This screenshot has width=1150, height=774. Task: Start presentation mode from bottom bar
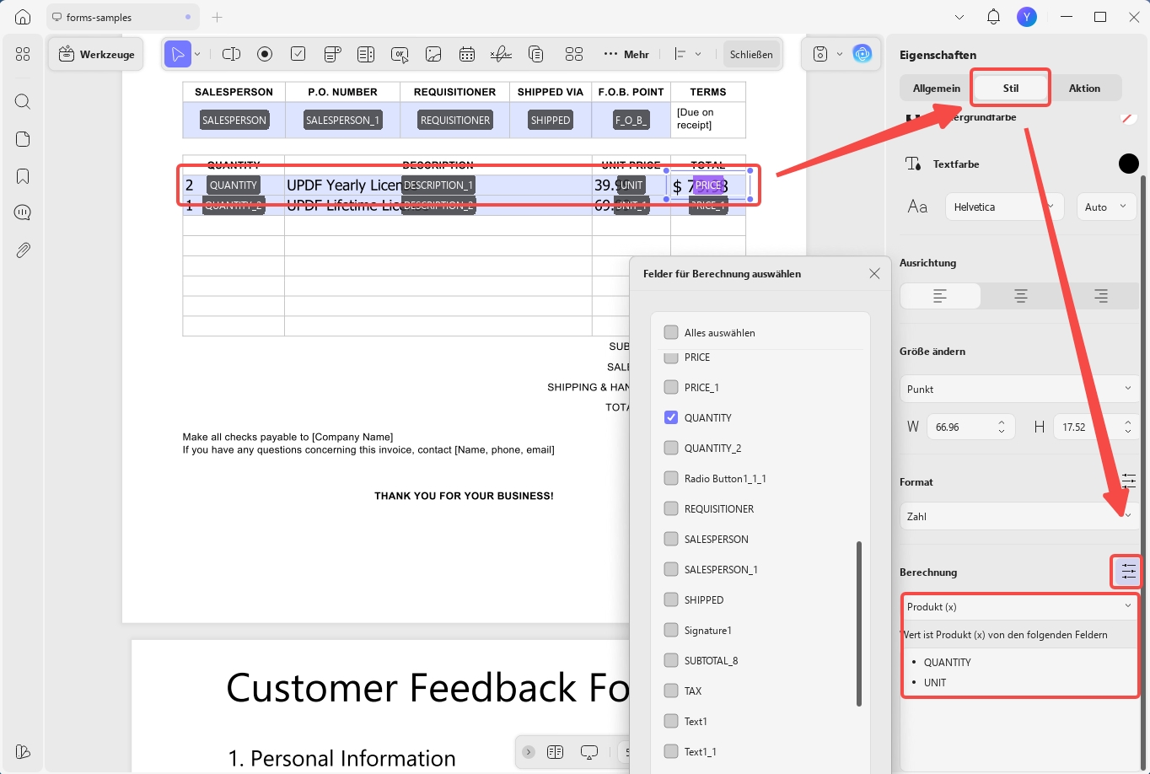point(589,751)
